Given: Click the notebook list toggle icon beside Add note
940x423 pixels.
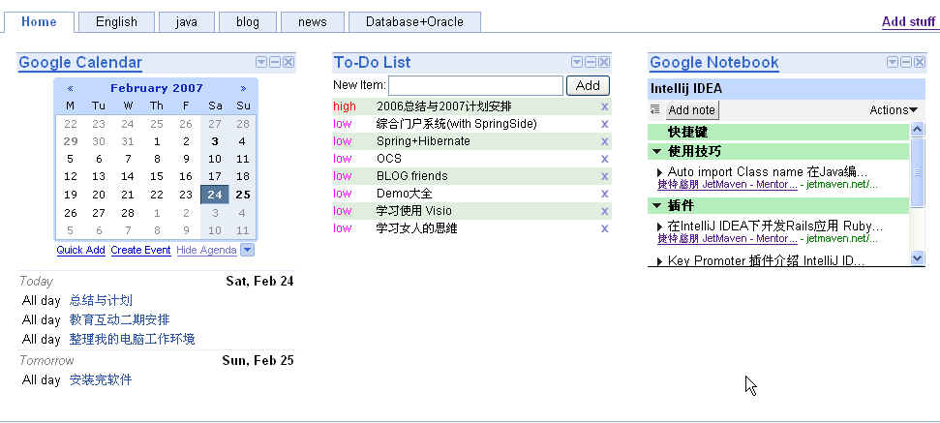Looking at the screenshot, I should point(654,109).
